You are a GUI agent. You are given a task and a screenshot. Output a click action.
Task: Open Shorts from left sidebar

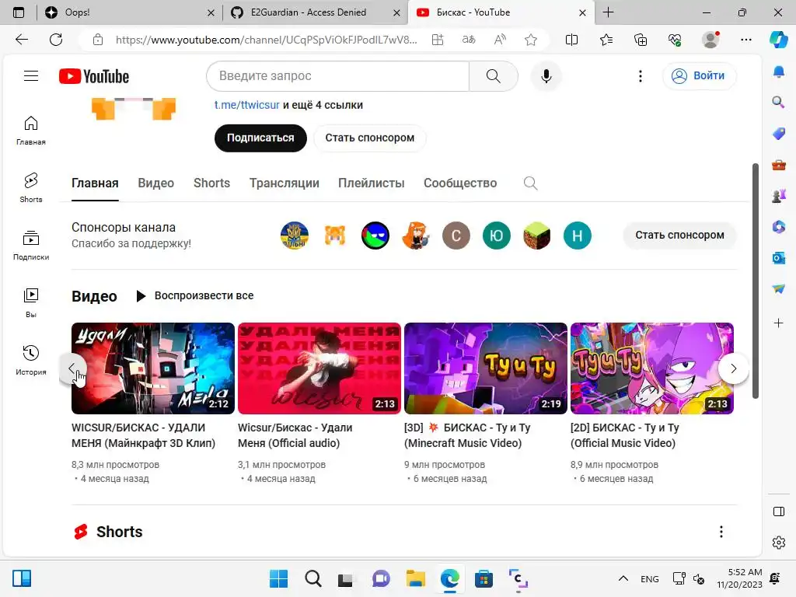[31, 188]
